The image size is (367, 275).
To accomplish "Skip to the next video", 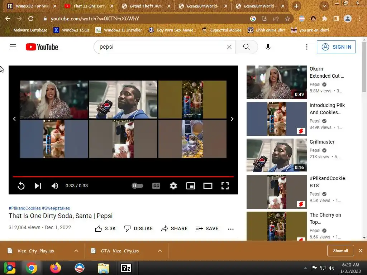I will [38, 186].
